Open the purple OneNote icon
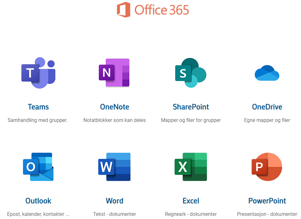This screenshot has width=301, height=219. tap(114, 73)
